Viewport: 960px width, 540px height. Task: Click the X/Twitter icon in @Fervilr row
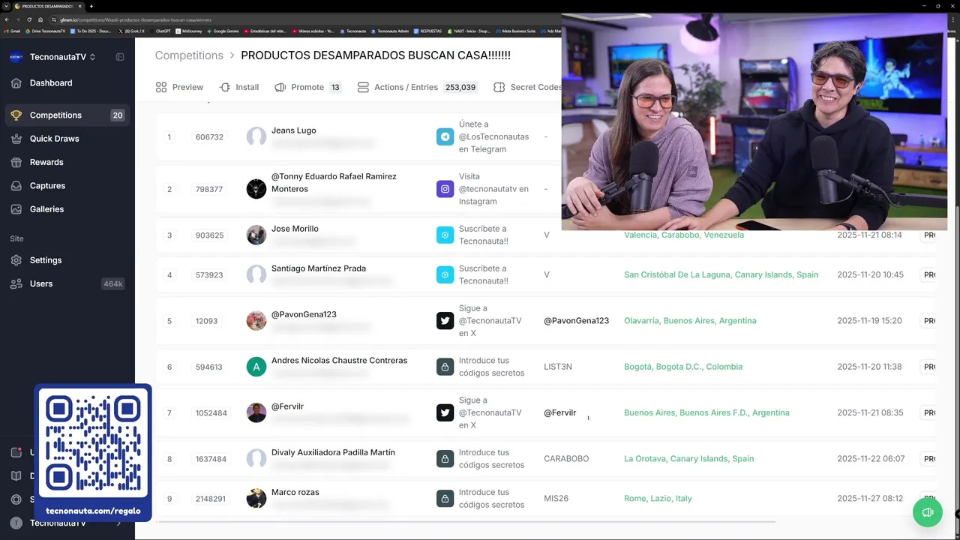pos(445,412)
